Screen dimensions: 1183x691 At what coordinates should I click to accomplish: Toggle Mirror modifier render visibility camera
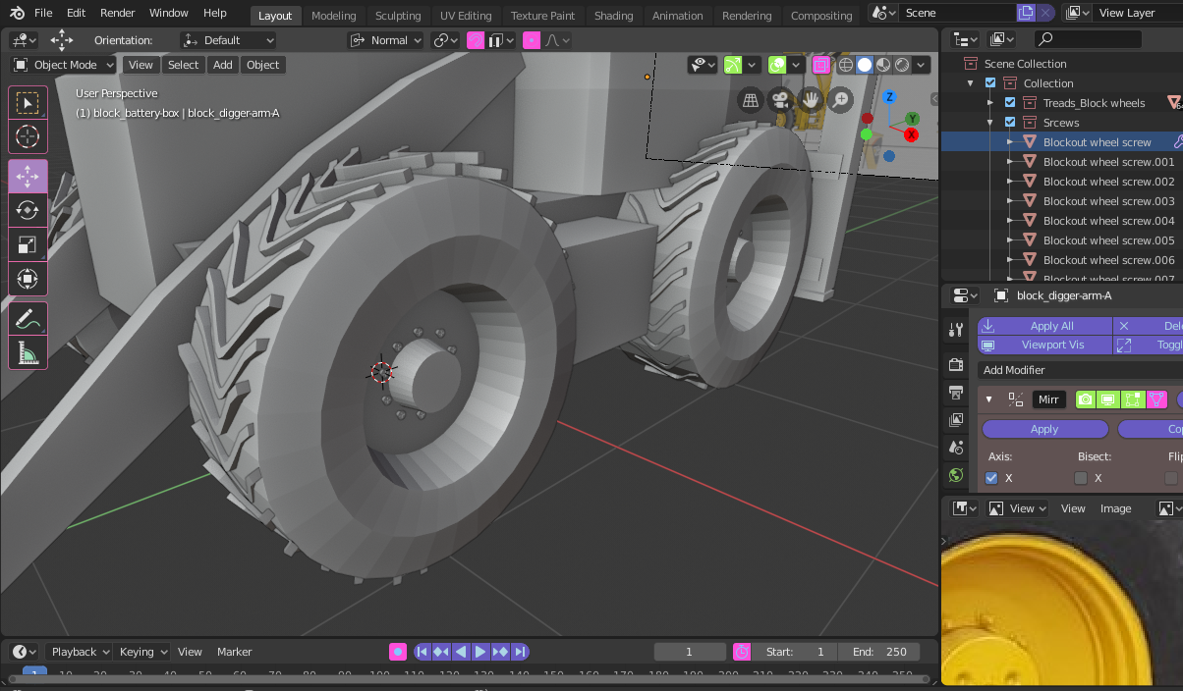(x=1086, y=399)
